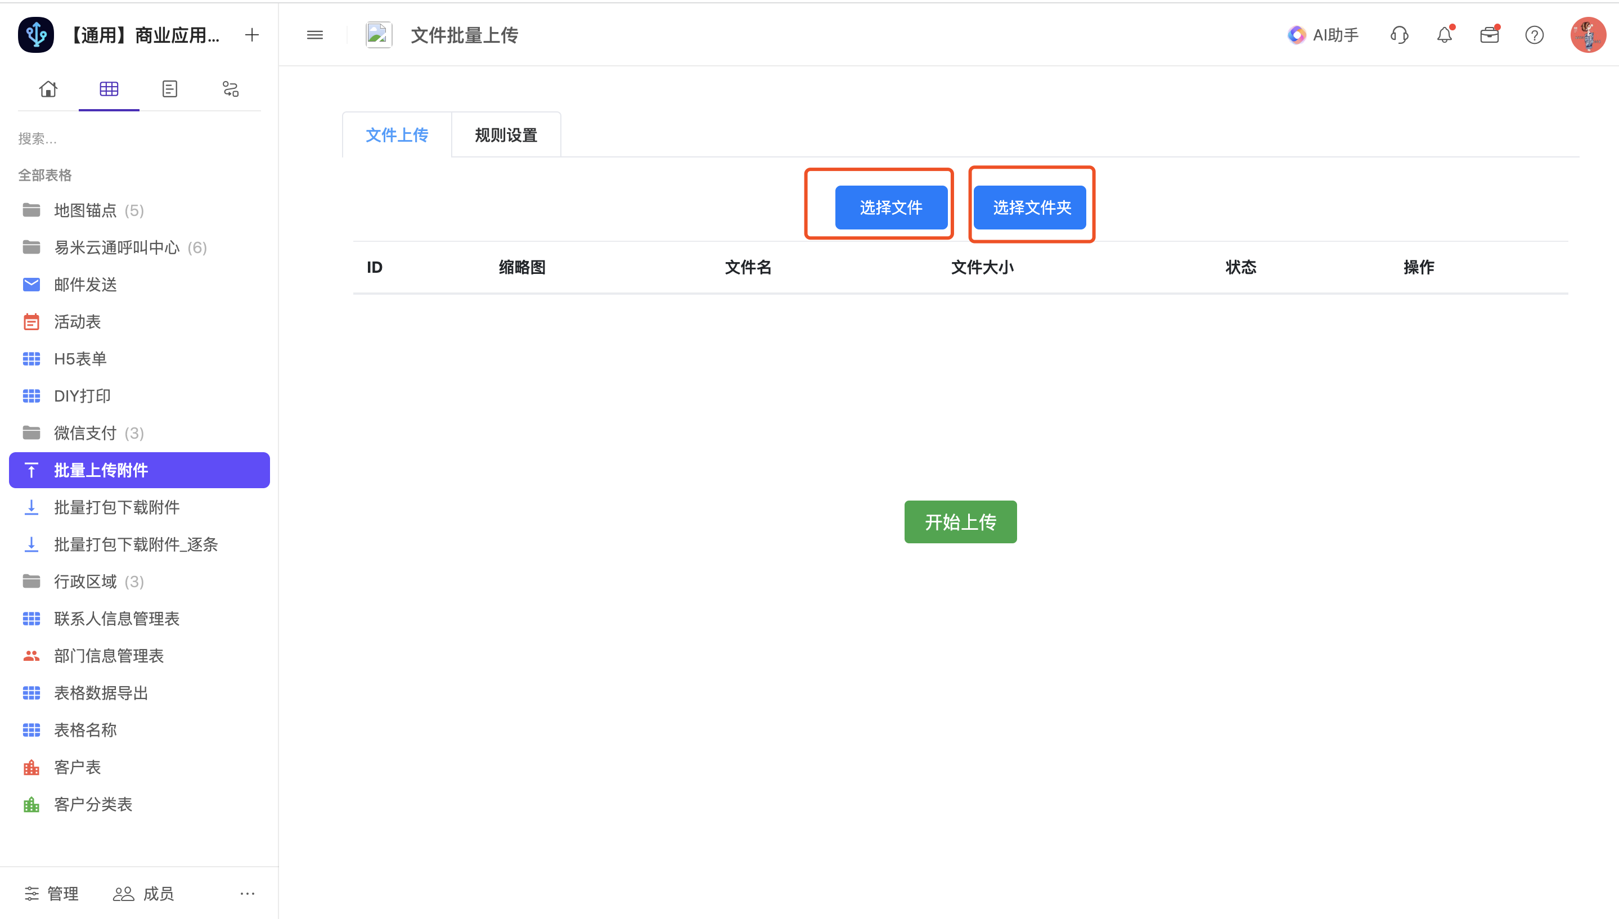Screen dimensions: 1619x919
Task: Click the 文件批量上传 page title
Action: click(x=465, y=35)
